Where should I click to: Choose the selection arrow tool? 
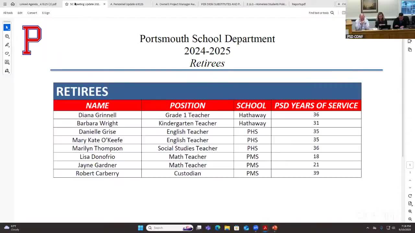(7, 28)
